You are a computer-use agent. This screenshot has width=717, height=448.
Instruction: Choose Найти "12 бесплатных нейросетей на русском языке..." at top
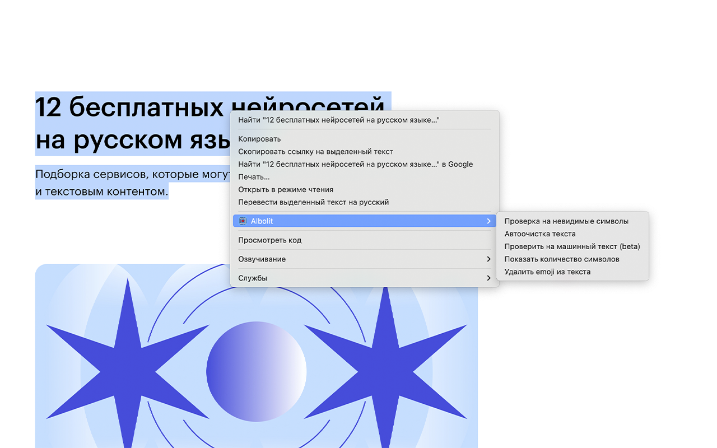coord(364,120)
